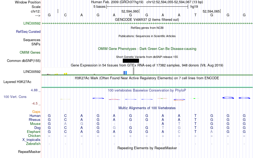Click the chr12: ruler label
This screenshot has width=253, height=158.
36,11
